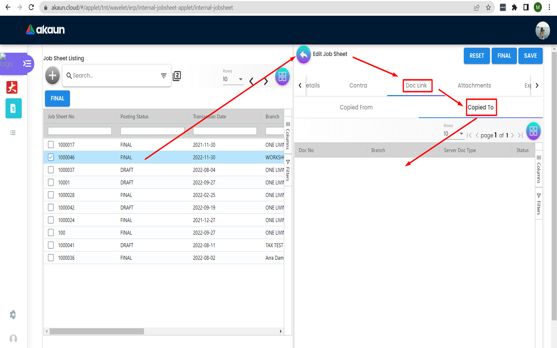The image size is (557, 348).
Task: Expand the Columns side panel in listing
Action: coord(288,135)
